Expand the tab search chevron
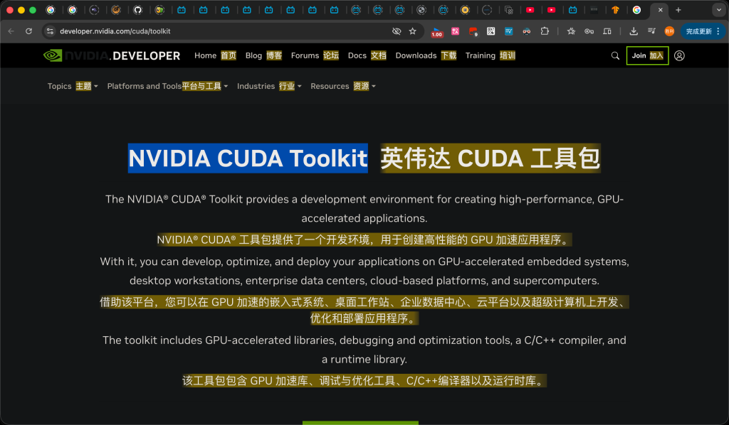The width and height of the screenshot is (729, 425). pos(719,10)
